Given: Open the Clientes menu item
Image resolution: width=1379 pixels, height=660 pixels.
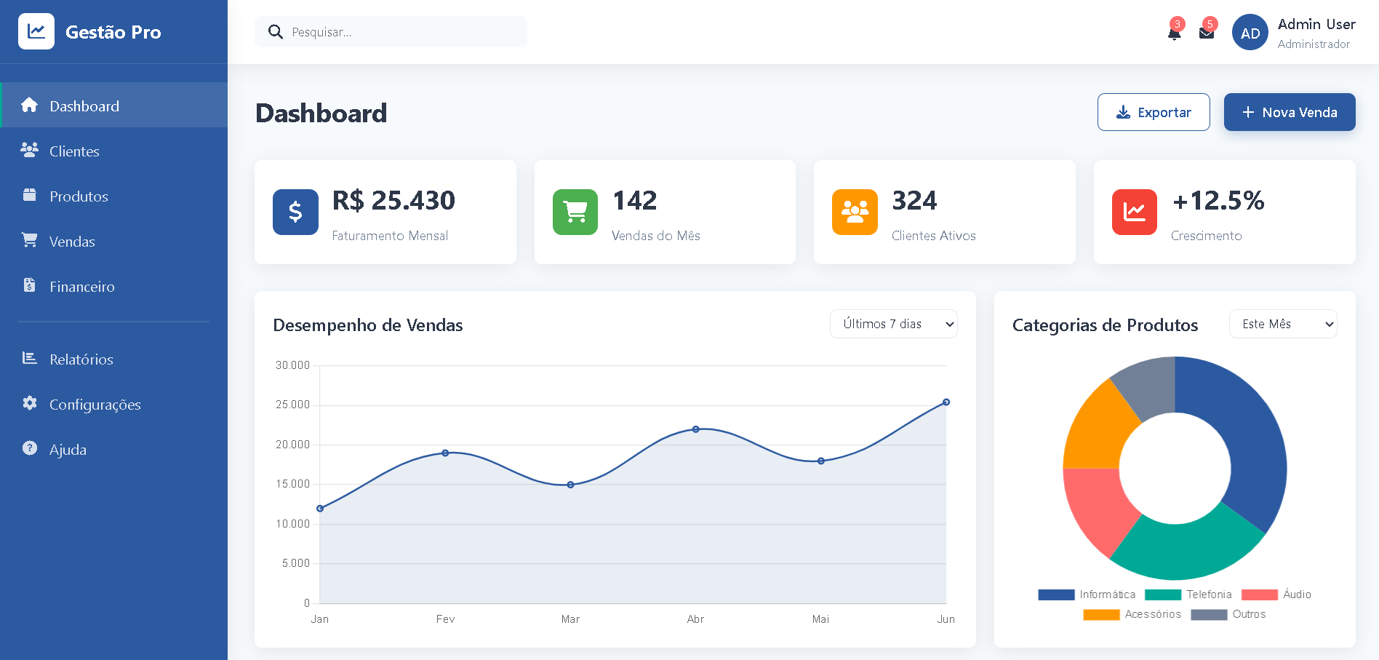Looking at the screenshot, I should coord(74,151).
